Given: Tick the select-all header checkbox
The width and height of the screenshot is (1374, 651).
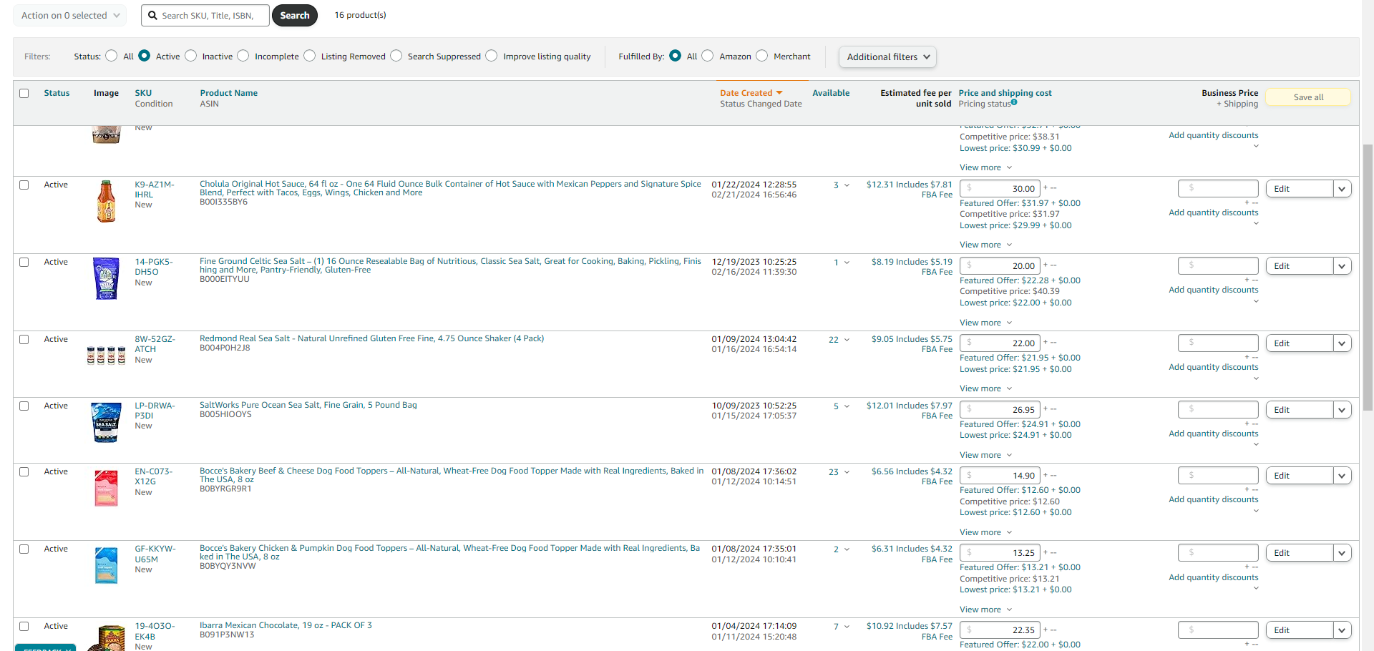Looking at the screenshot, I should tap(24, 93).
